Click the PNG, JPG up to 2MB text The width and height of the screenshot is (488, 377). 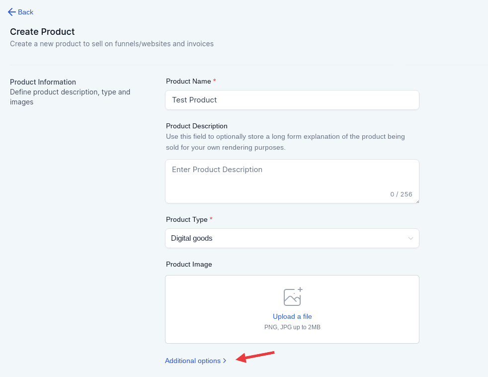click(x=292, y=327)
